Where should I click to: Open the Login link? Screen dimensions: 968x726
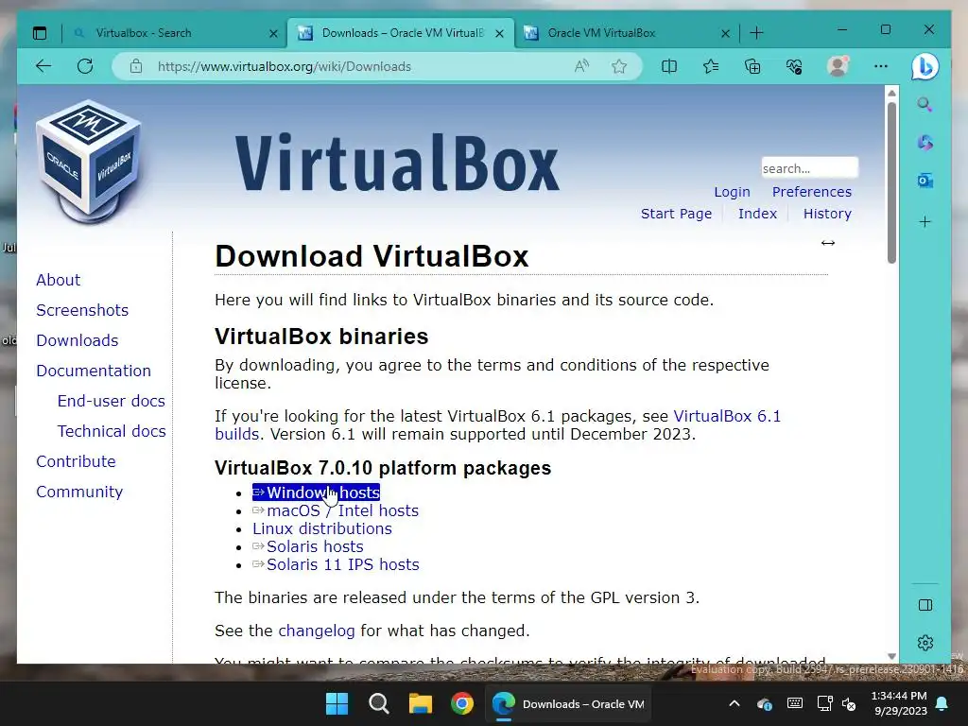pos(732,192)
